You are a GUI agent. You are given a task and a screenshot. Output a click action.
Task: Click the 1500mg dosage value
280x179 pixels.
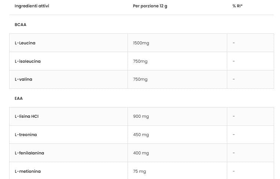click(x=141, y=43)
